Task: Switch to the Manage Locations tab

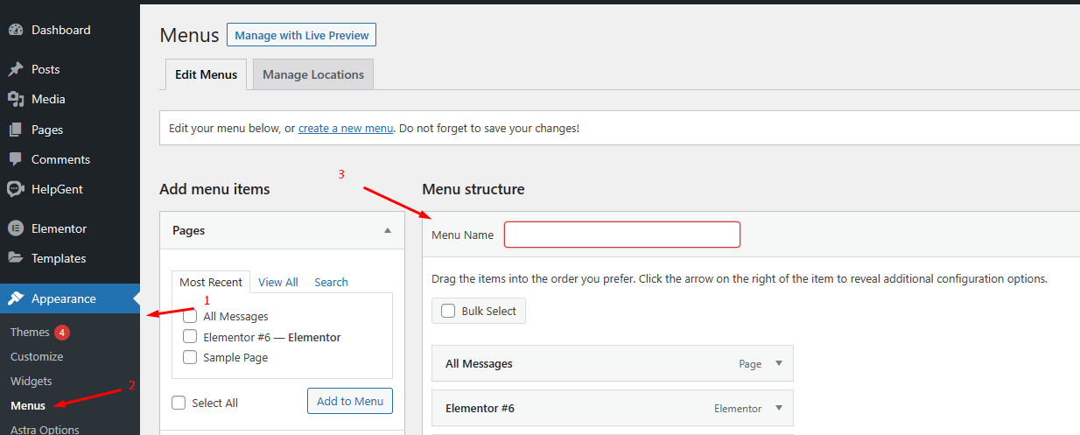Action: pos(313,74)
